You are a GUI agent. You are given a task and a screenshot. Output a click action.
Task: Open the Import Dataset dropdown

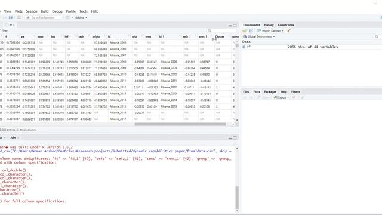(270, 30)
